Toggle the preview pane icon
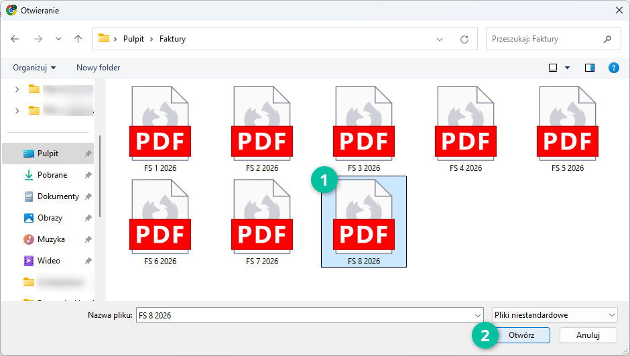 590,68
